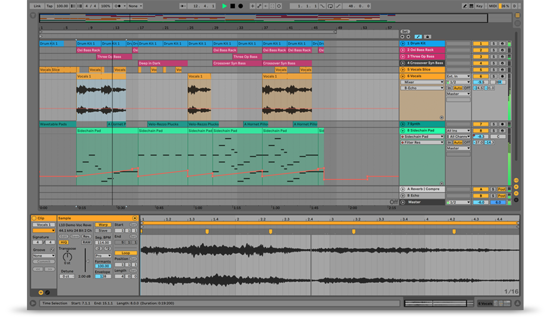Solo the 1 Drum Kit track

(x=493, y=43)
